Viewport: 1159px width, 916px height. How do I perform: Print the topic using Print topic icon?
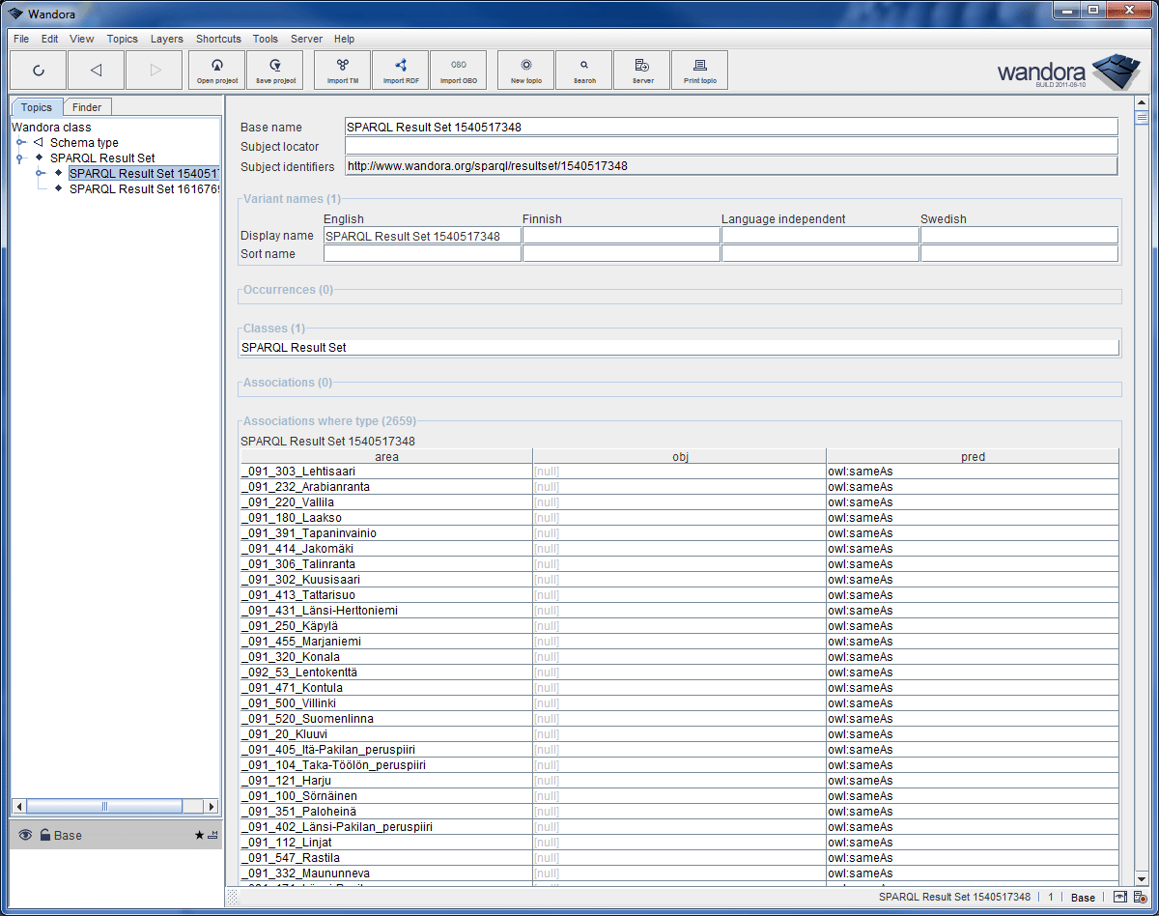699,69
